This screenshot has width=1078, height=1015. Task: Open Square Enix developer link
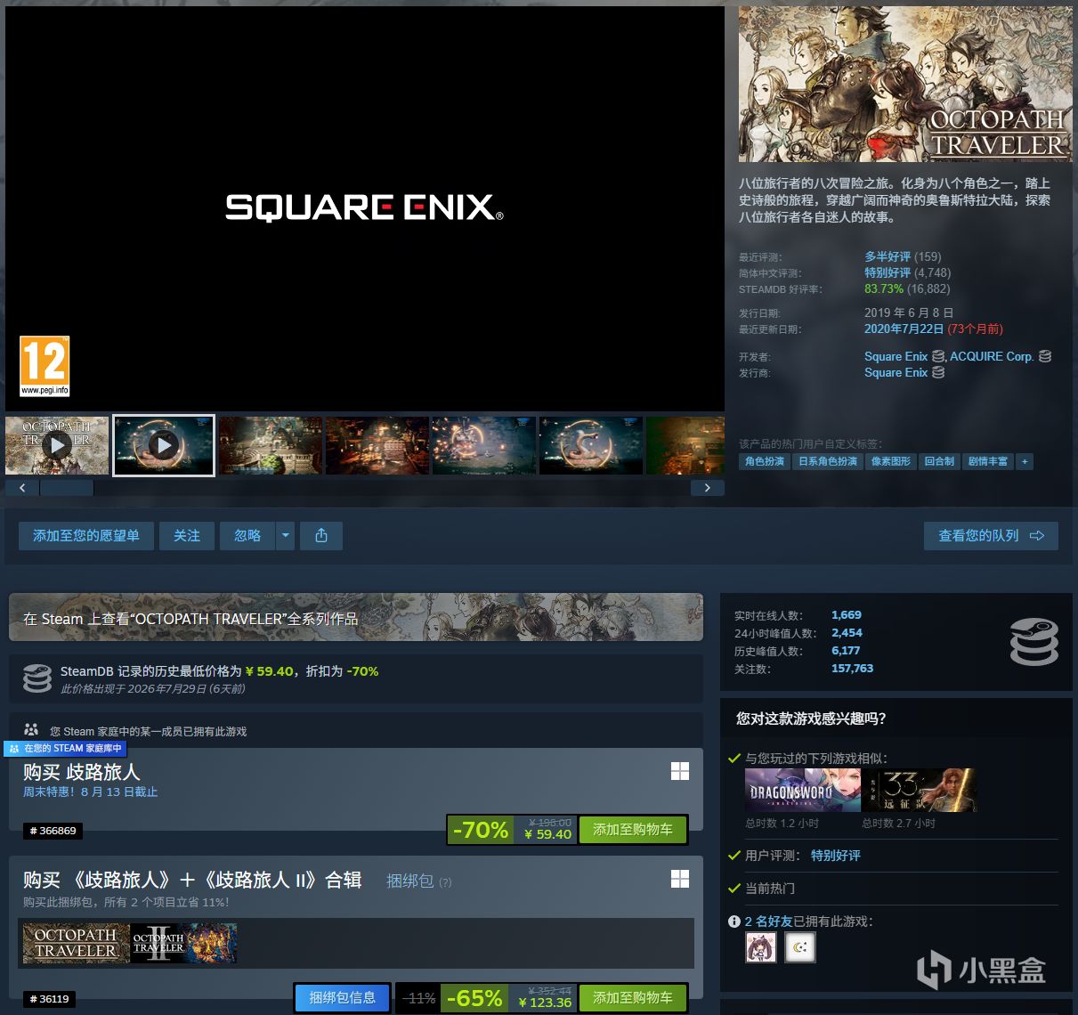tap(896, 356)
